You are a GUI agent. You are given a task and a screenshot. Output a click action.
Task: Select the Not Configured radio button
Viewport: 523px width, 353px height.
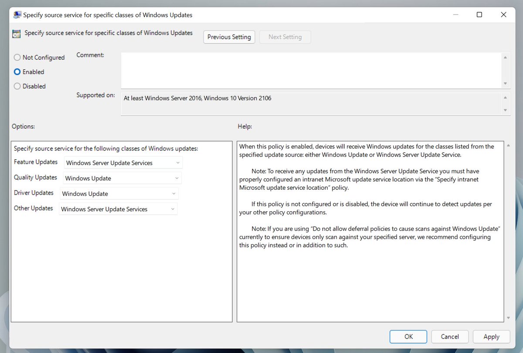click(x=39, y=57)
